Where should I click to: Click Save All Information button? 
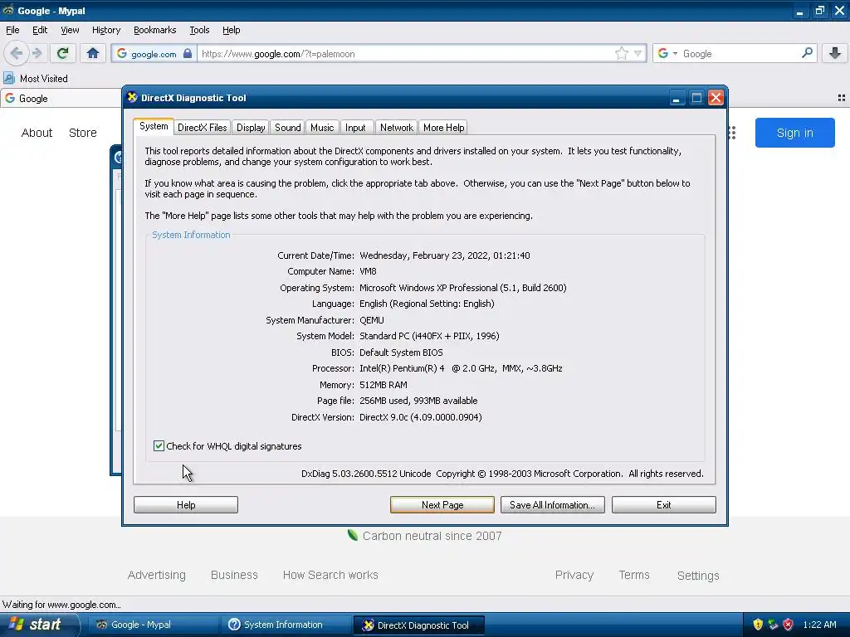(552, 505)
